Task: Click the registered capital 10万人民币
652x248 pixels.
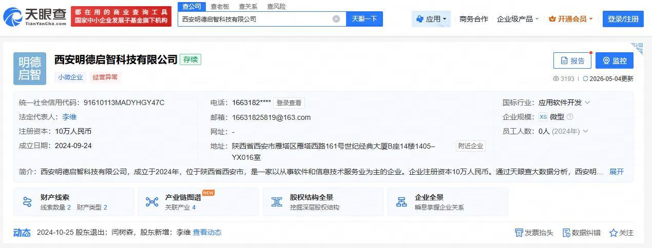Action: tap(73, 131)
